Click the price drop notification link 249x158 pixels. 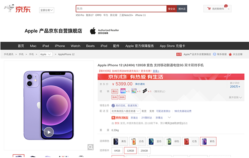(x=140, y=84)
